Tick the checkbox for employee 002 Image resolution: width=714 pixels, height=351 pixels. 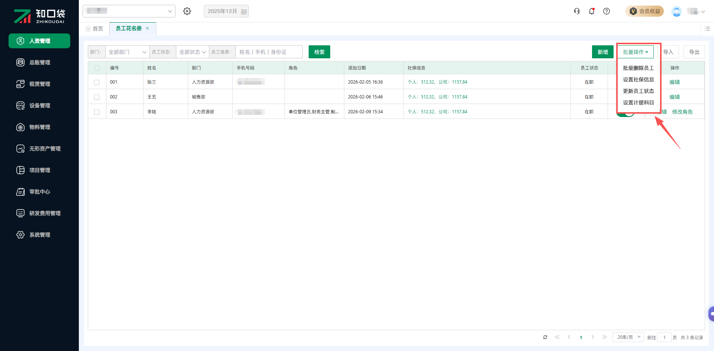click(x=97, y=97)
